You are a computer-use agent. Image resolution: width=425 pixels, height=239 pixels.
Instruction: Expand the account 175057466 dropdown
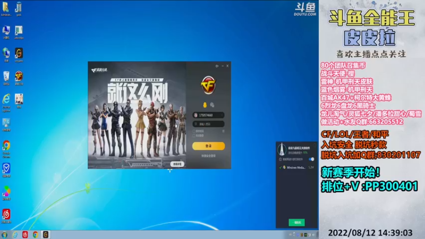click(222, 115)
